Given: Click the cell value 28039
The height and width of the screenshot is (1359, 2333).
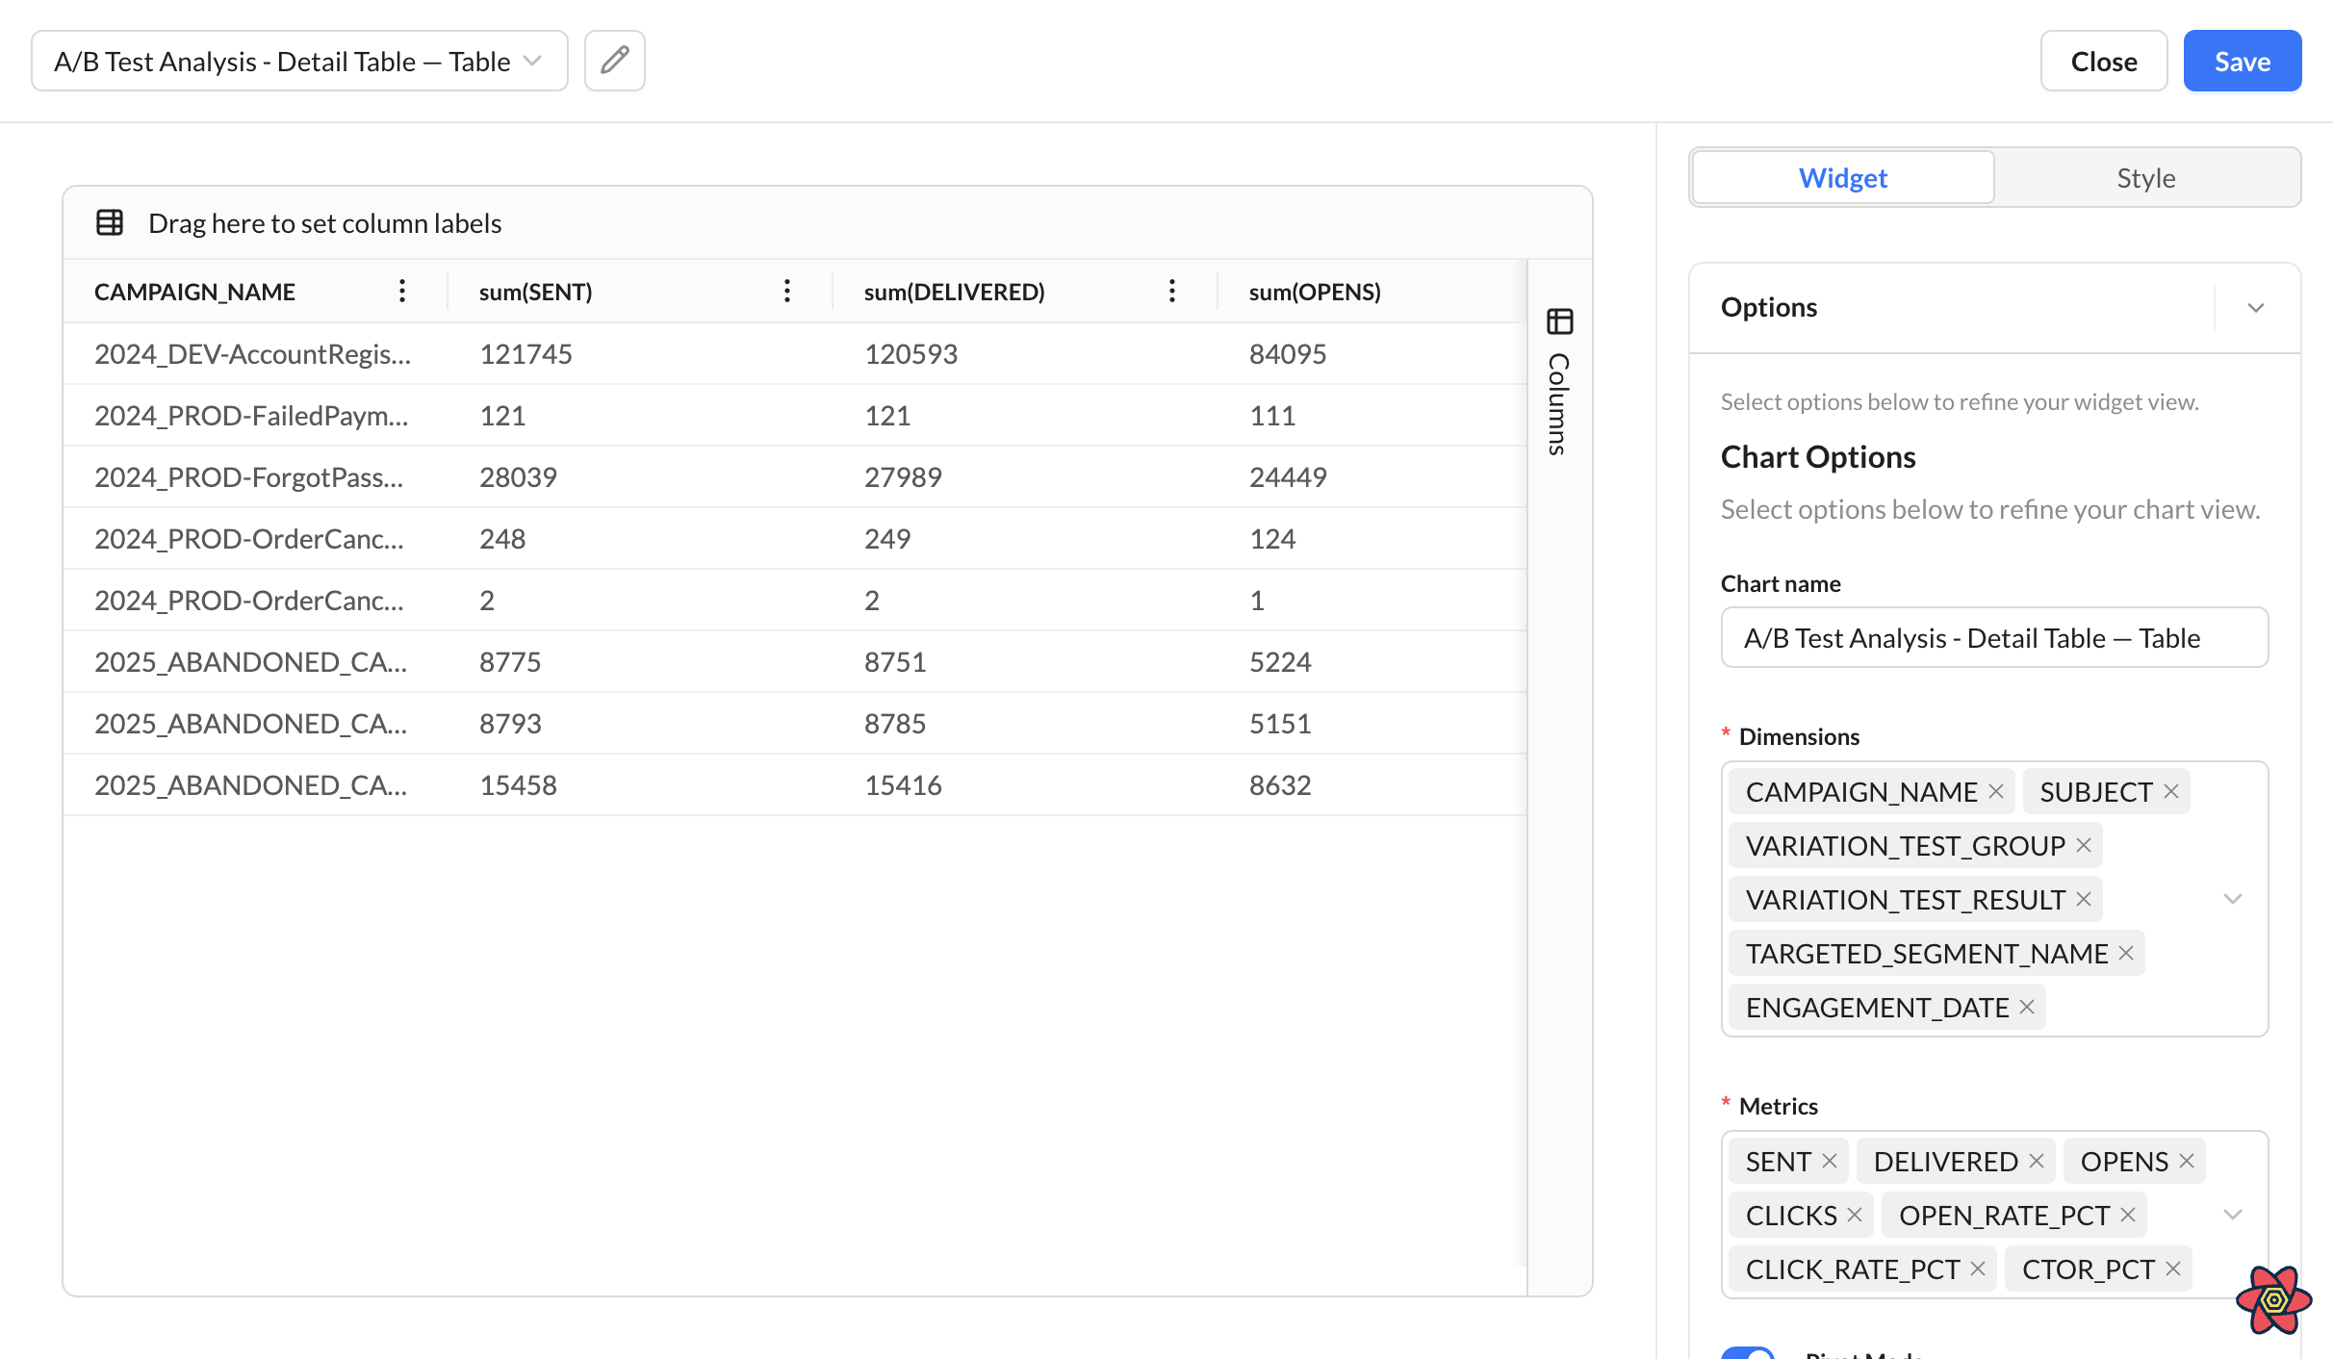Looking at the screenshot, I should [x=518, y=476].
